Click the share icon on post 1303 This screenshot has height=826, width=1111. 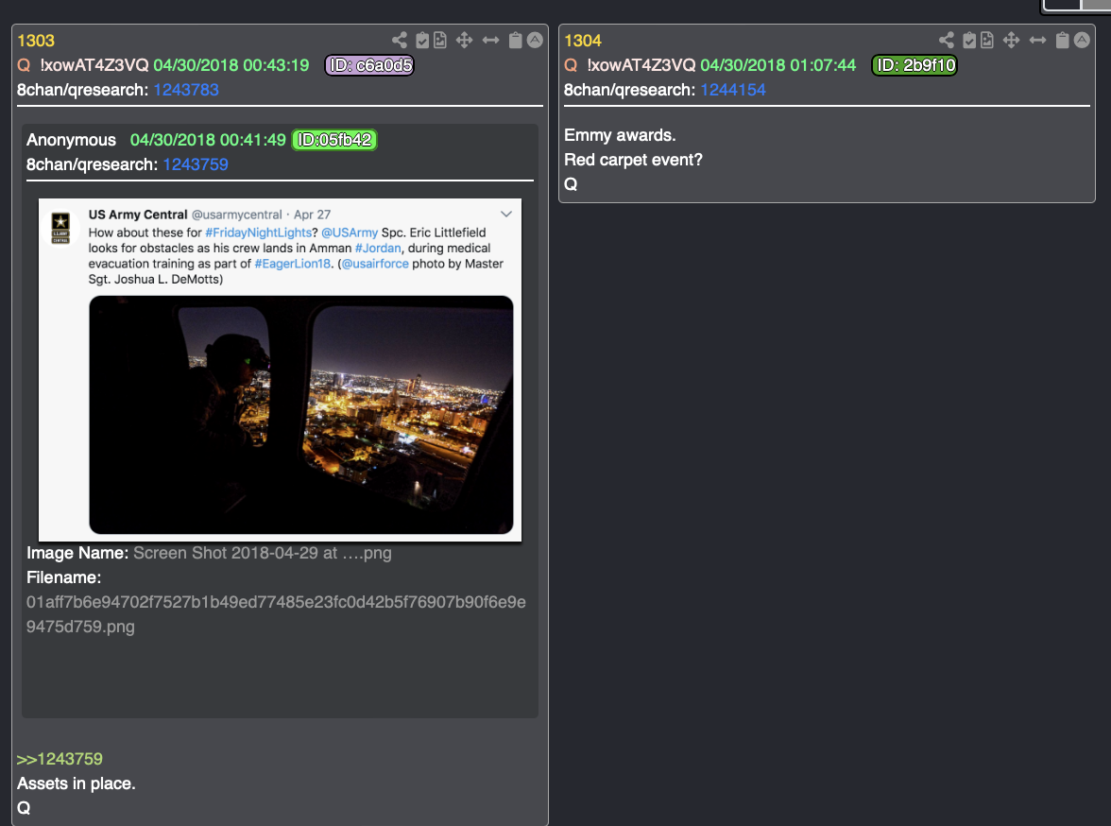pyautogui.click(x=400, y=41)
